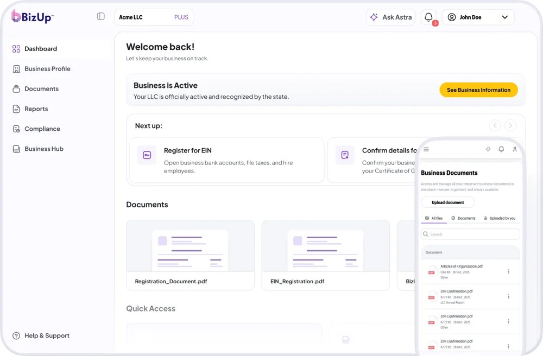Show the previous Next up card with left arrow

tap(495, 125)
